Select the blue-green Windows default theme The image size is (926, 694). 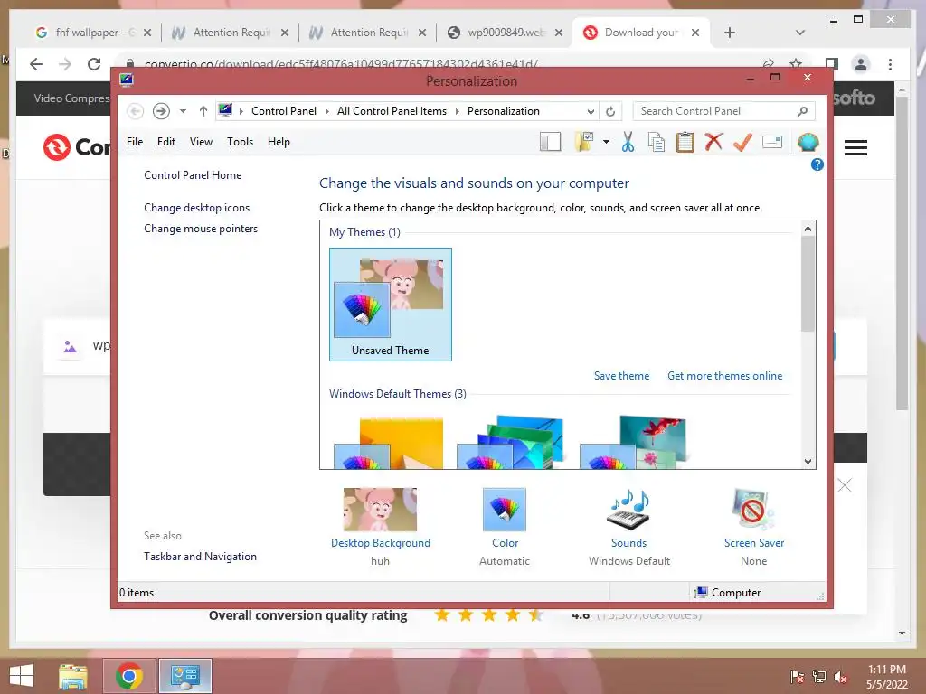[x=510, y=443]
